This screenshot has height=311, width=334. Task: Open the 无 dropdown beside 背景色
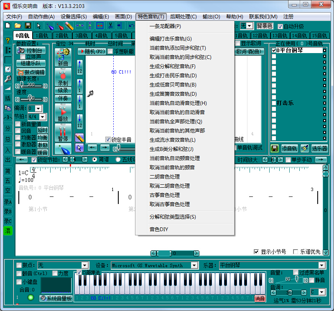coord(250,26)
